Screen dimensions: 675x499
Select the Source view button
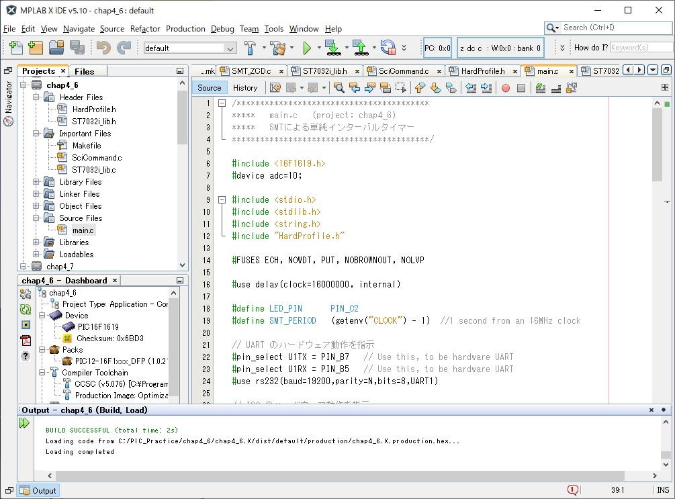click(209, 88)
